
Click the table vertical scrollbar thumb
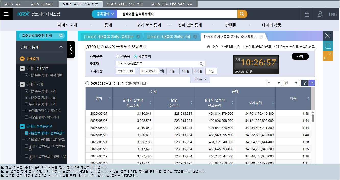pyautogui.click(x=313, y=118)
